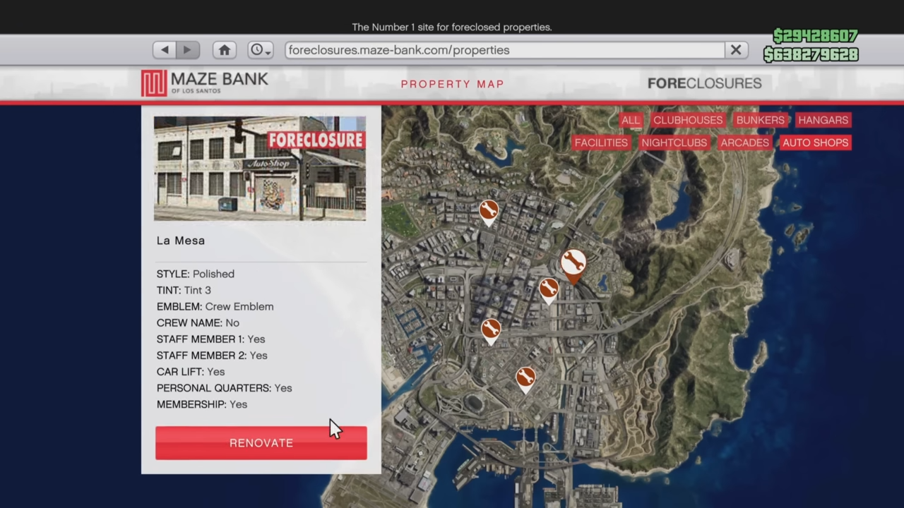Click the Maze Bank logo
The image size is (904, 508).
click(204, 83)
